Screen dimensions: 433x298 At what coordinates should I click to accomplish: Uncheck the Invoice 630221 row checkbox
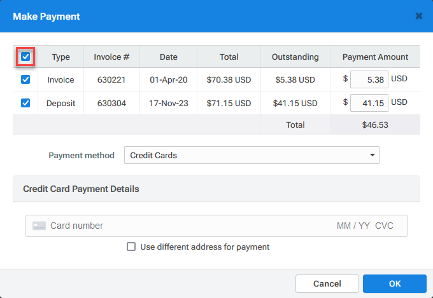25,80
